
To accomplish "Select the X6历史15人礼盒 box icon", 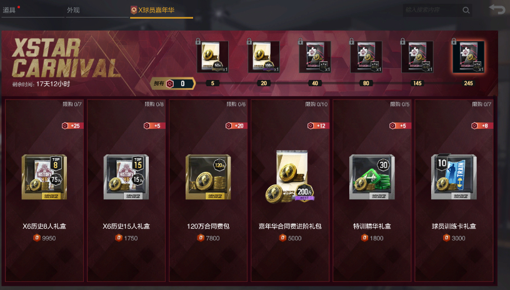I will tap(126, 177).
